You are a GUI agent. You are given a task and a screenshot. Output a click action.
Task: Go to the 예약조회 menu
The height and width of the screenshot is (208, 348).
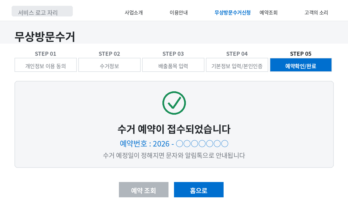pyautogui.click(x=269, y=12)
